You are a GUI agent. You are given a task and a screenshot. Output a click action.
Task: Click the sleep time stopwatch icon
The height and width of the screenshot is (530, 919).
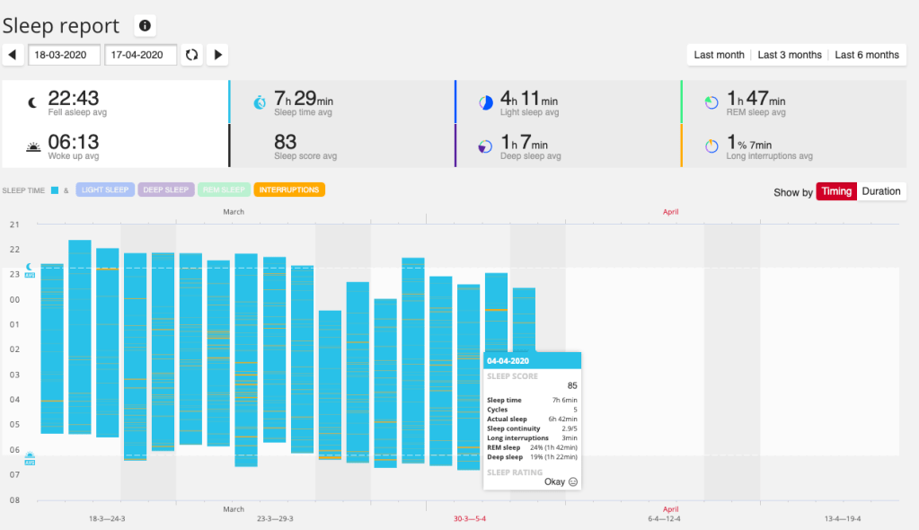(259, 102)
